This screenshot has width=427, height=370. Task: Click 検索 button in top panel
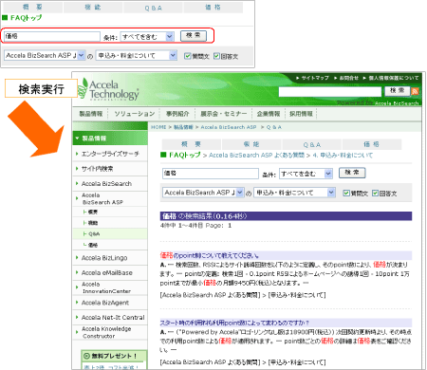(x=194, y=36)
